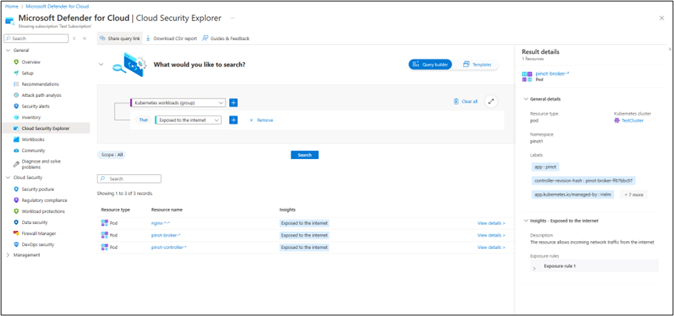The width and height of the screenshot is (674, 316).
Task: Click the Resource name column header
Action: coord(167,210)
